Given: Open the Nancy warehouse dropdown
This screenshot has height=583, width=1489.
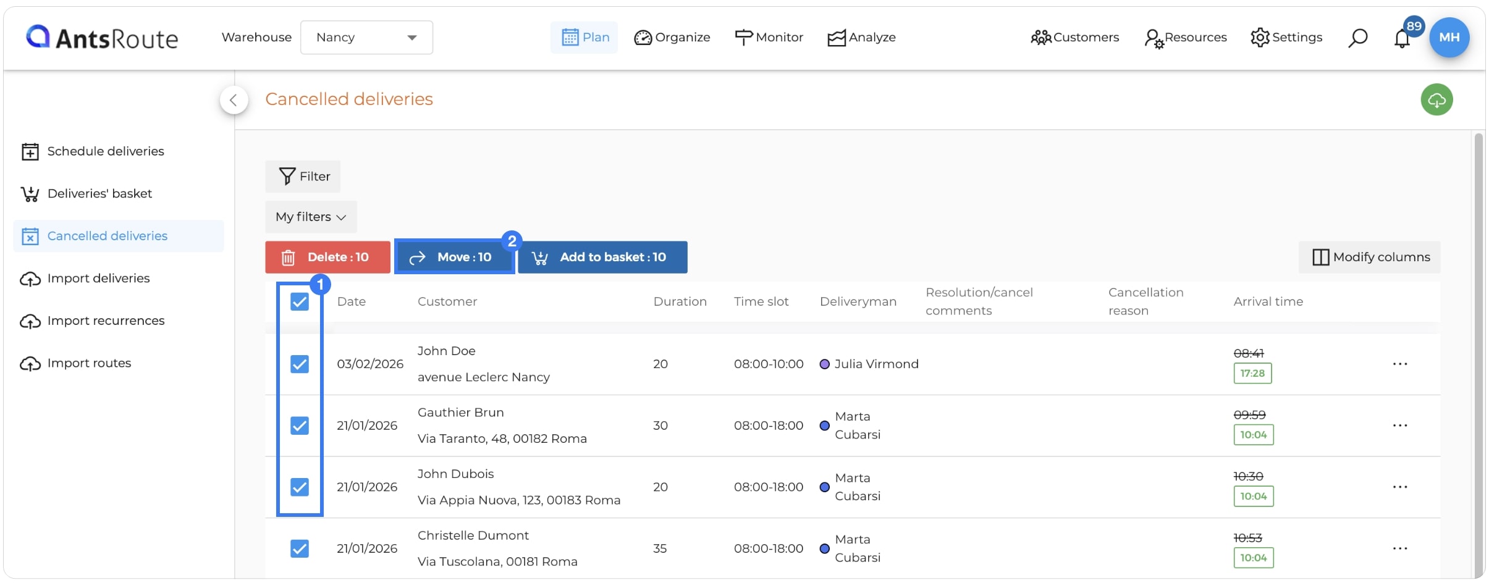Looking at the screenshot, I should (x=366, y=38).
